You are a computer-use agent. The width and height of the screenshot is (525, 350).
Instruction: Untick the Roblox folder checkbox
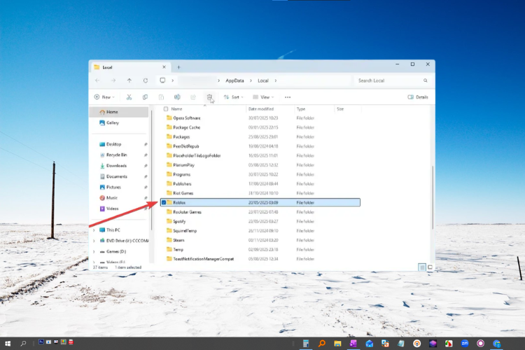point(164,202)
